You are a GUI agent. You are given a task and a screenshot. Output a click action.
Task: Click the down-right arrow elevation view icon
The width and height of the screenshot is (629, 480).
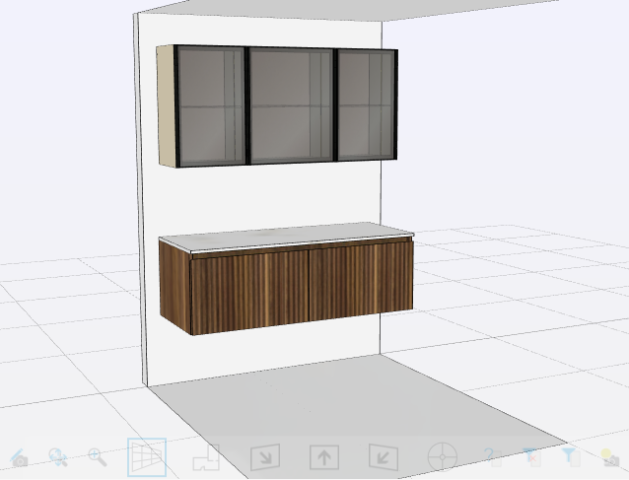(265, 457)
